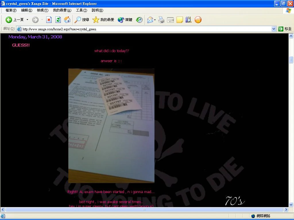This screenshot has height=220, width=294.
Task: Open the Back button history dropdown
Action: (x=27, y=20)
